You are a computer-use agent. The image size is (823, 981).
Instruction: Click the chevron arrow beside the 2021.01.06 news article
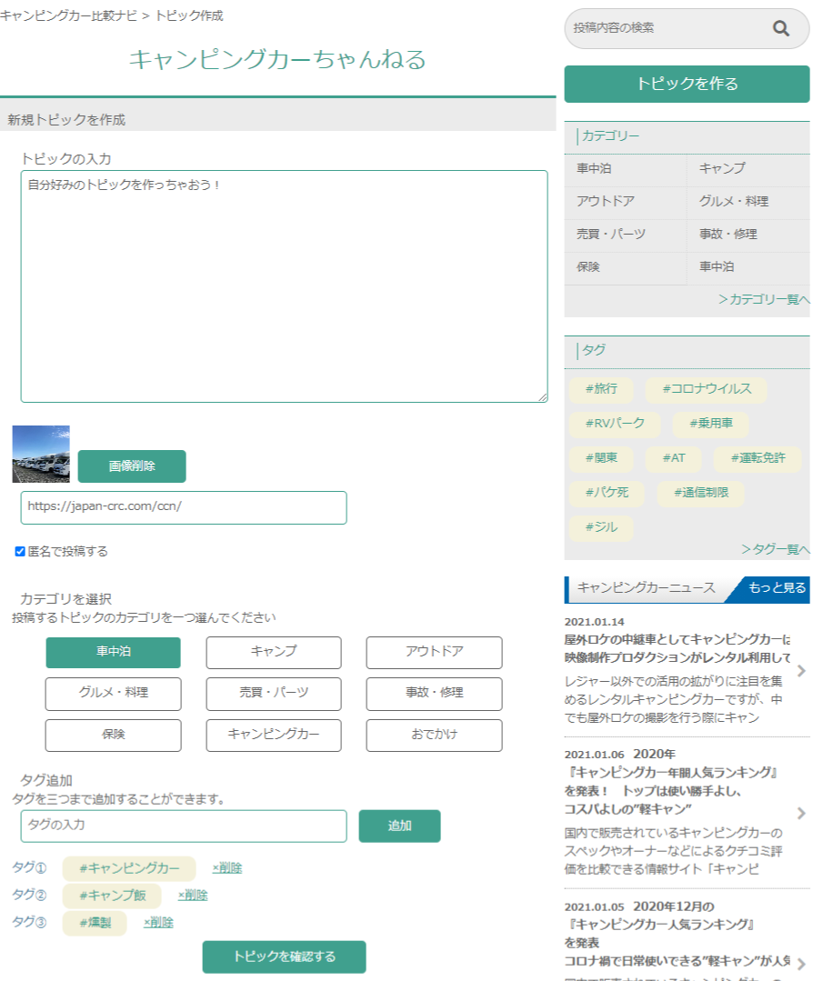pos(800,813)
